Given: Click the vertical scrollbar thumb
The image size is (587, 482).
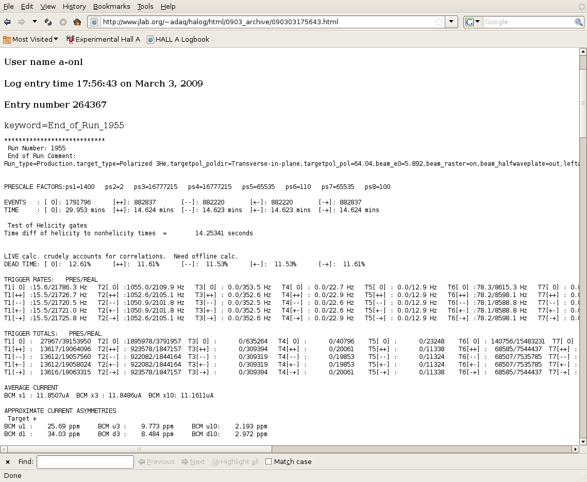Looking at the screenshot, I should (x=583, y=103).
